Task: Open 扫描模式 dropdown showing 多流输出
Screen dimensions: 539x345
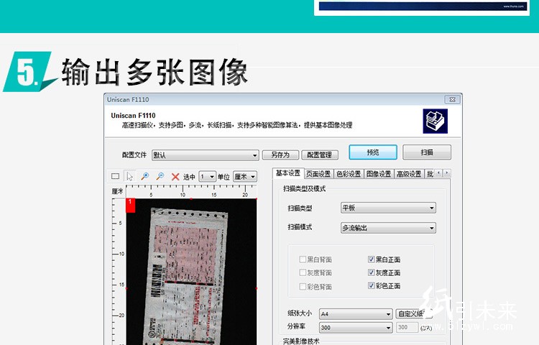Action: click(388, 229)
